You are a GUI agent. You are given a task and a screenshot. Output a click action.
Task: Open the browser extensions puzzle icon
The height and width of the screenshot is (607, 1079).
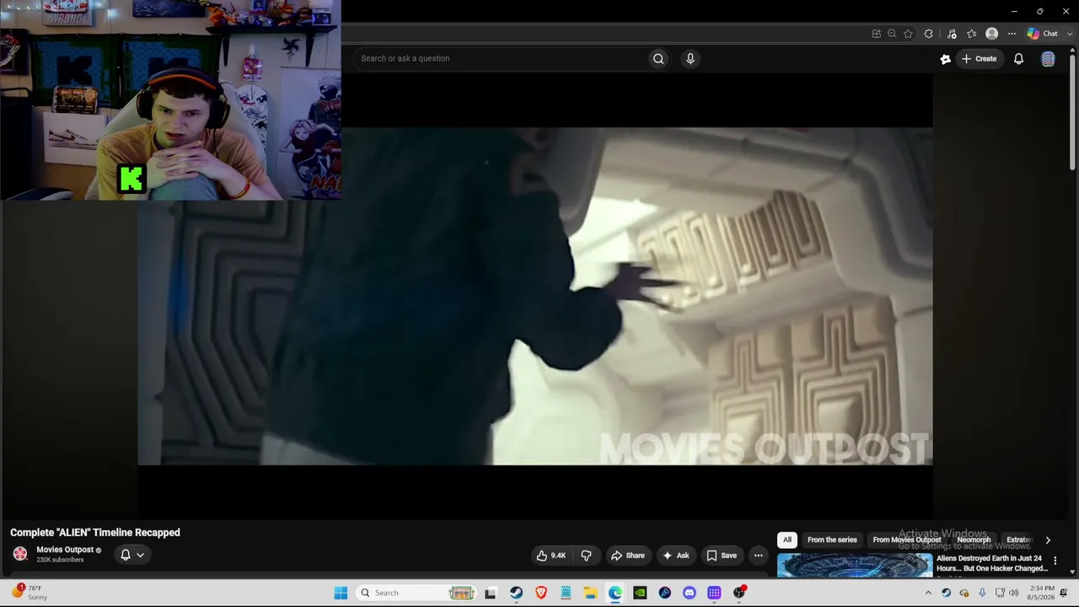(929, 34)
